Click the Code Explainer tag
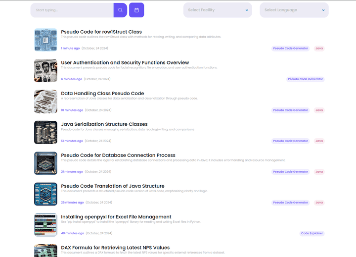The width and height of the screenshot is (356, 257). tap(312, 233)
